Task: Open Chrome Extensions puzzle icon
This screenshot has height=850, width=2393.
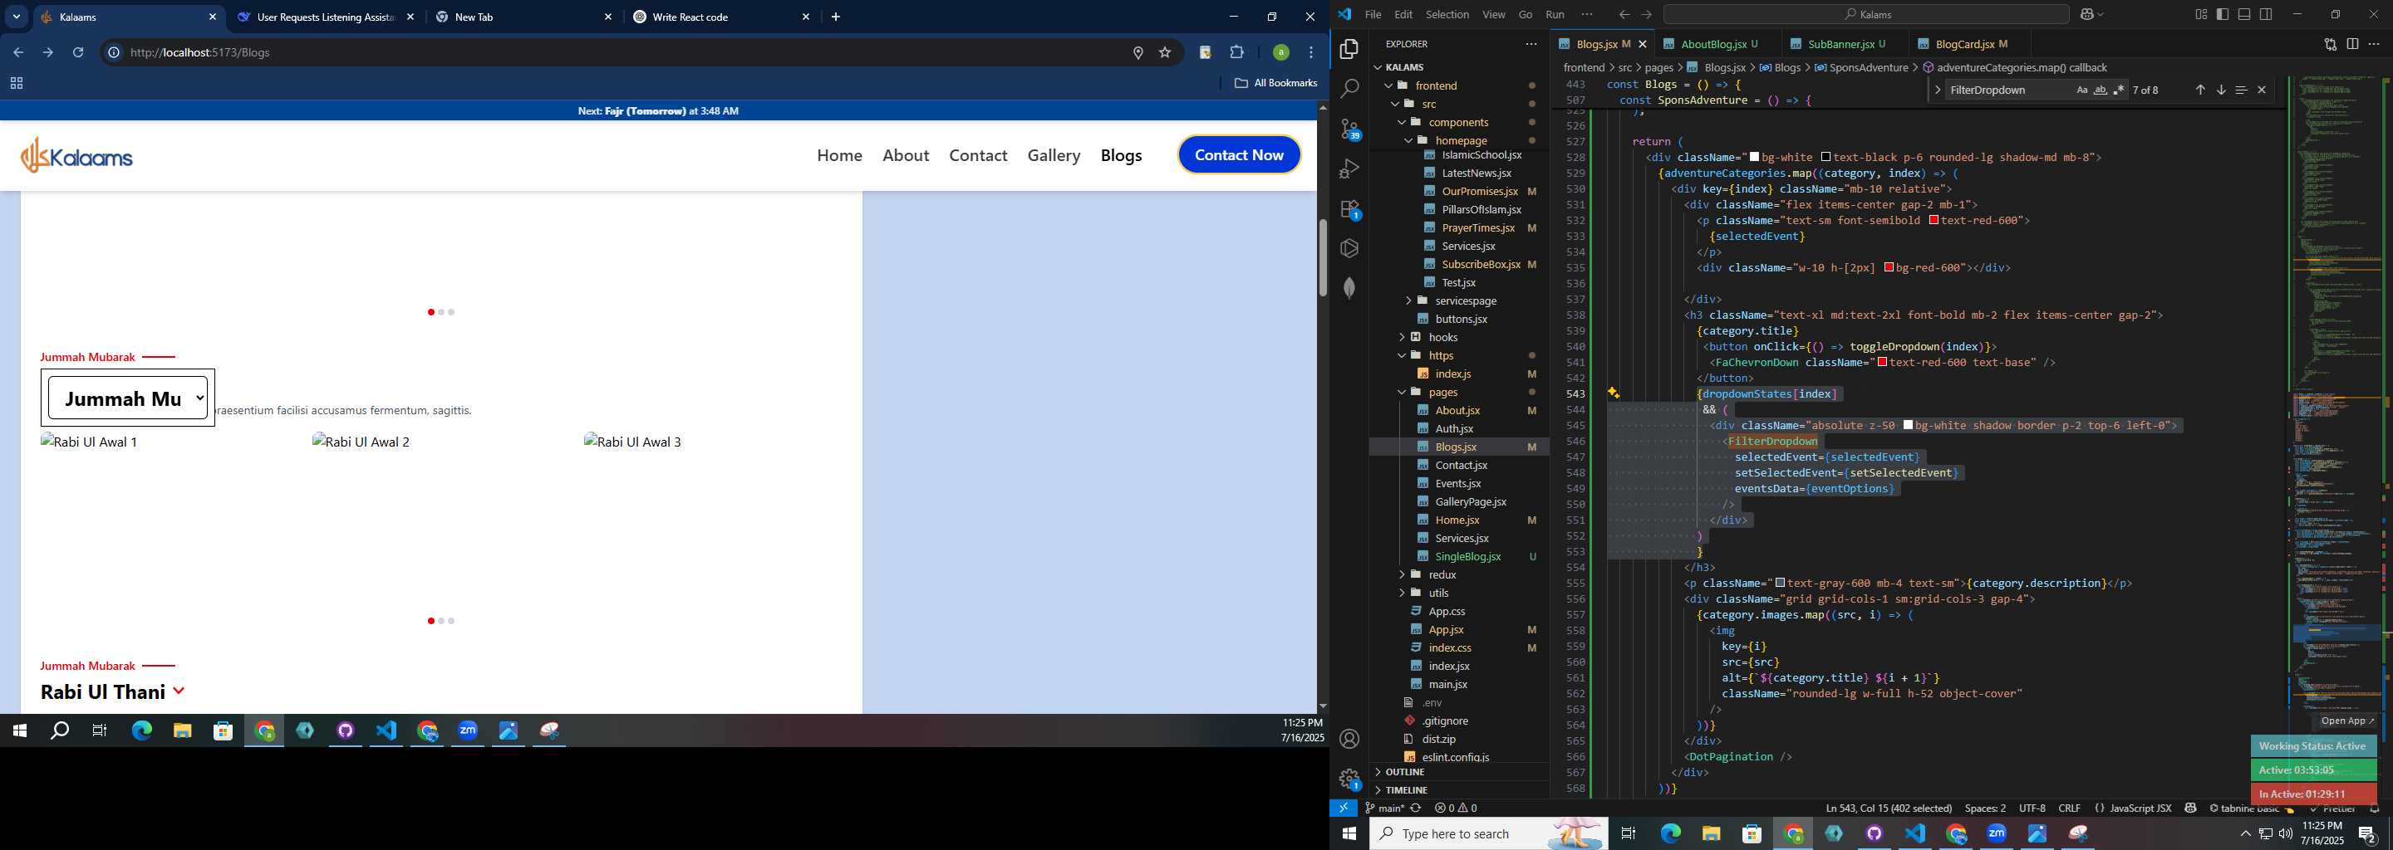Action: coord(1236,53)
